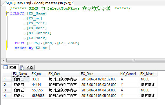The image size is (165, 105).
Task: Click the cell 範例五 in EX_Name
Action: point(21,90)
